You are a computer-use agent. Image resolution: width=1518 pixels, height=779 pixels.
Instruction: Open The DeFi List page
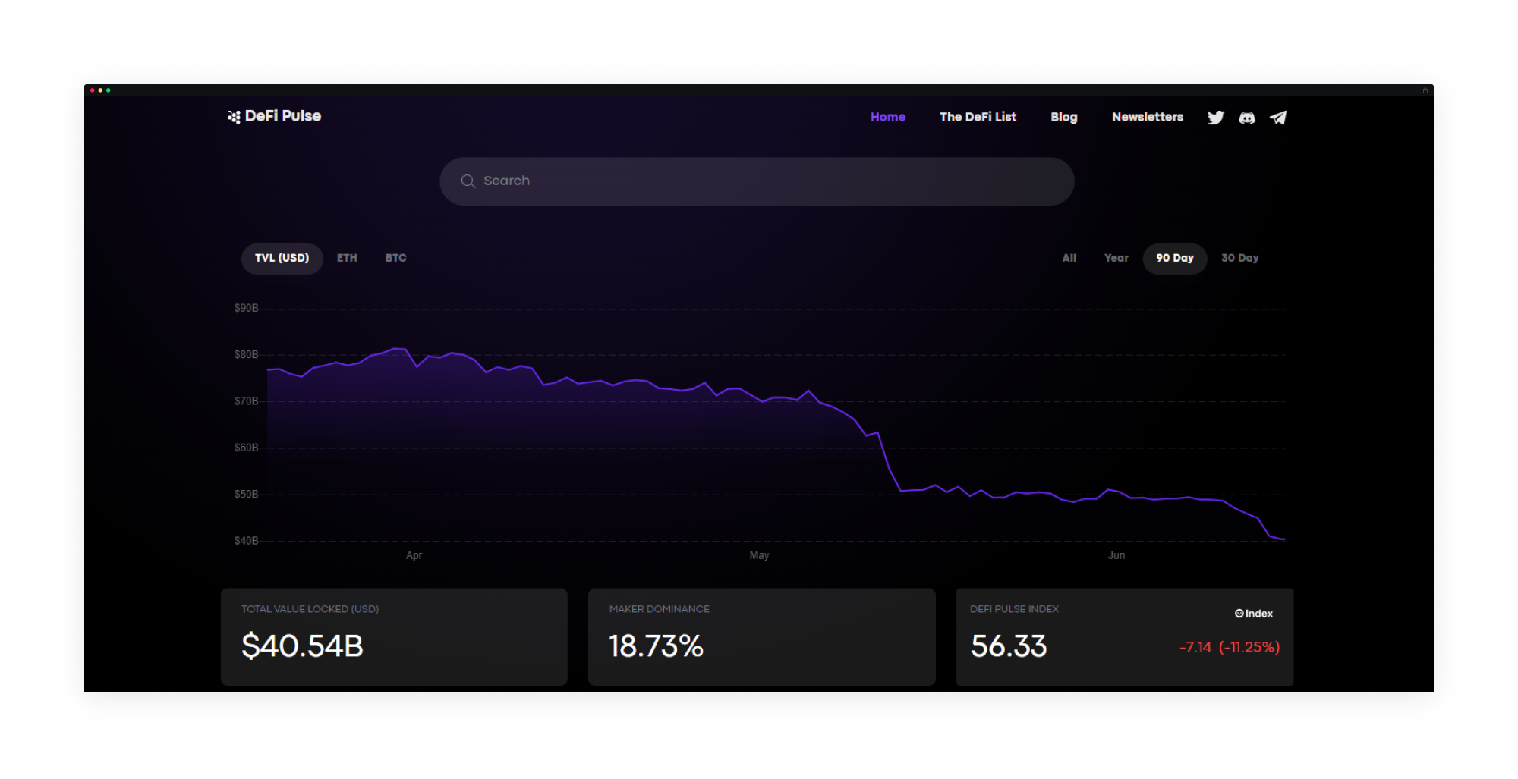pyautogui.click(x=978, y=117)
